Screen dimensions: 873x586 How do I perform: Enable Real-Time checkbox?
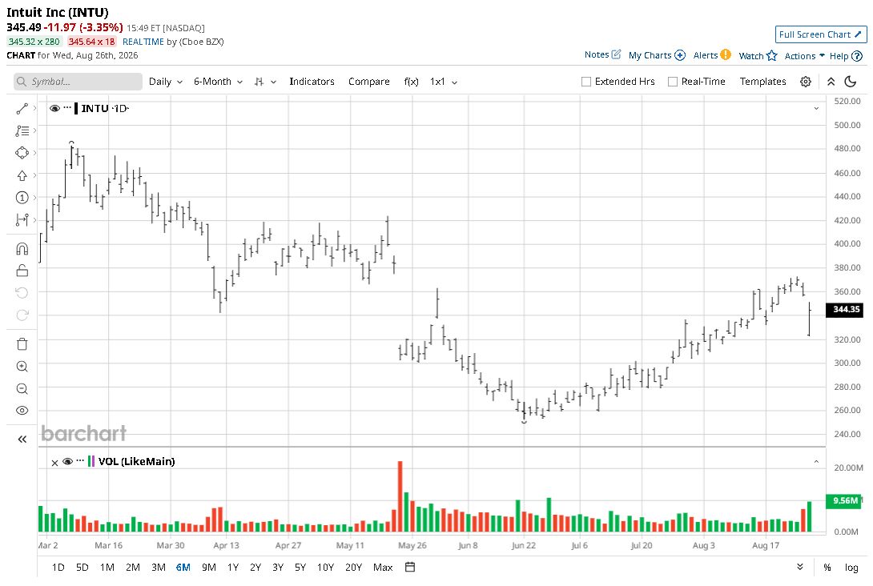coord(673,82)
